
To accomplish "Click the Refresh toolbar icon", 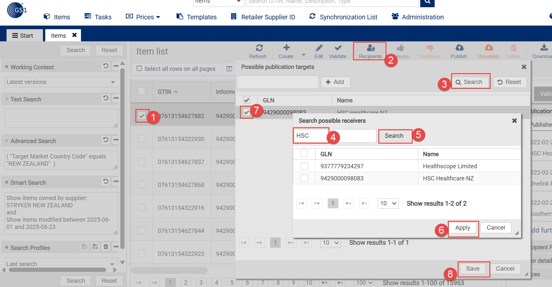I will coord(259,48).
